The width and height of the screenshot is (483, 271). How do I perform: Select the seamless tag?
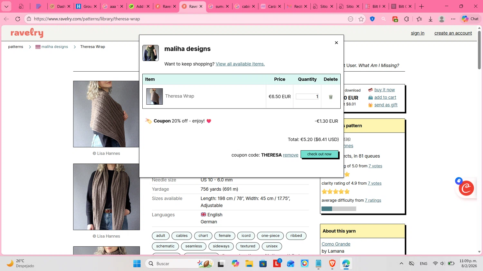click(x=194, y=246)
